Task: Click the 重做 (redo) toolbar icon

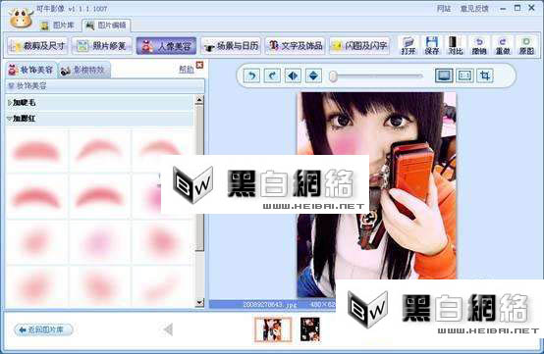Action: [503, 45]
